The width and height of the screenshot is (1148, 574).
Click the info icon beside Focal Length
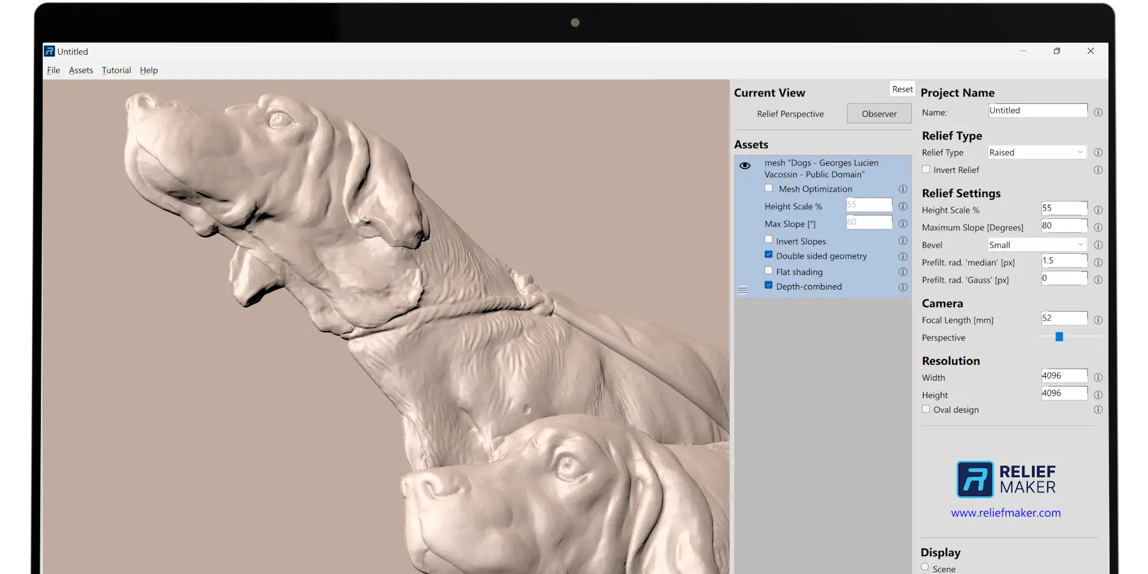[x=1098, y=320]
